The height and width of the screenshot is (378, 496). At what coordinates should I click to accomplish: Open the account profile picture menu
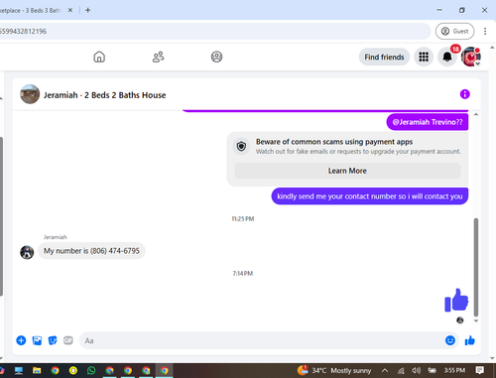click(471, 57)
